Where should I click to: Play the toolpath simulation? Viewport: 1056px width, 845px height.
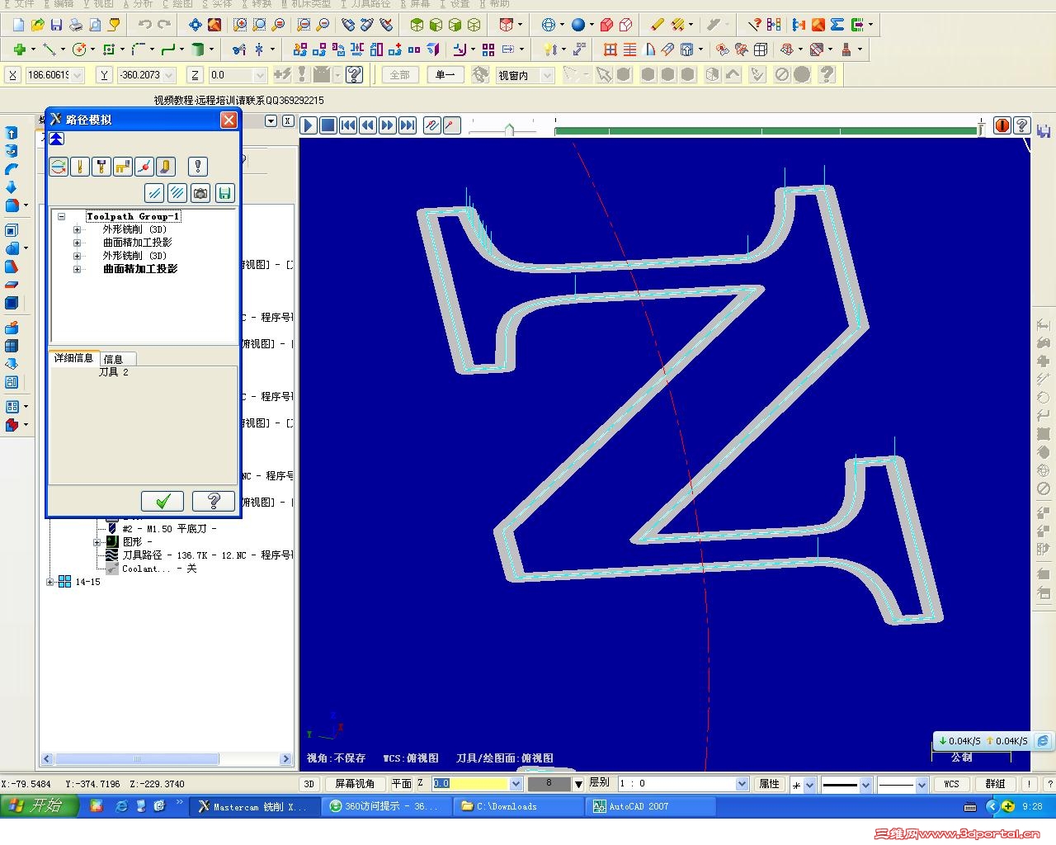click(309, 125)
